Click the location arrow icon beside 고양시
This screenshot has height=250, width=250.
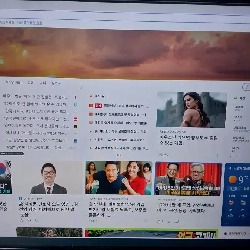coord(230,168)
